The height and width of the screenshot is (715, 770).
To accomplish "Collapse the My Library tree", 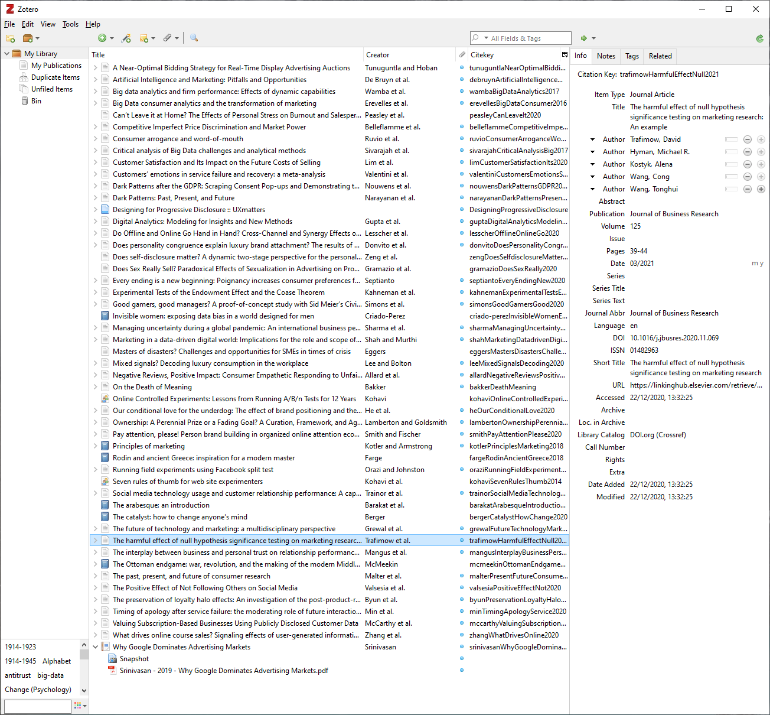I will [6, 54].
